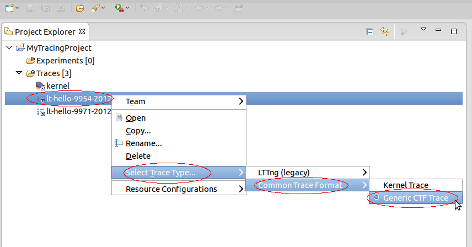Collapse the MyTracingProject tree node

point(9,48)
